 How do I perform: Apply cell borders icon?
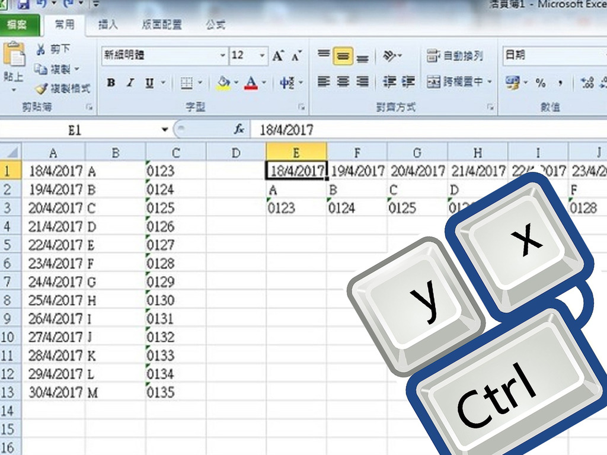[x=187, y=82]
